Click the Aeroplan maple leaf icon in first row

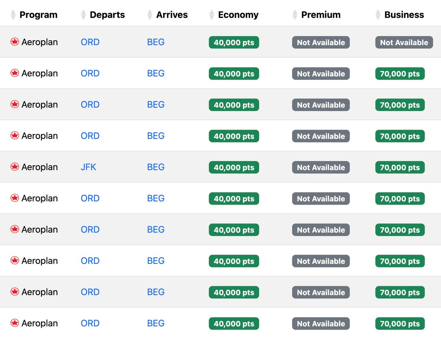(x=15, y=42)
